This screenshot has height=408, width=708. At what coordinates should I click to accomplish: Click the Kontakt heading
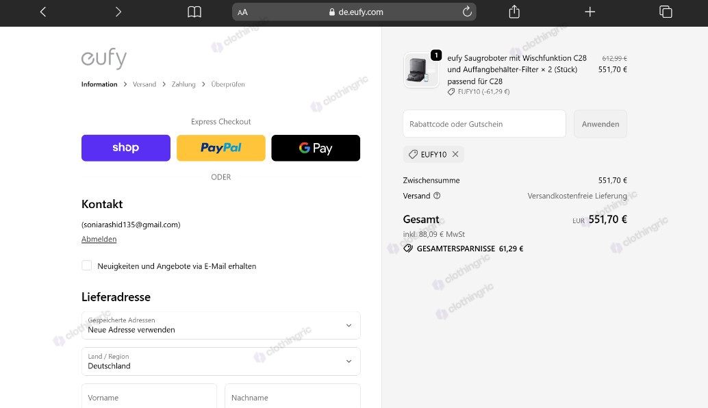pos(102,204)
